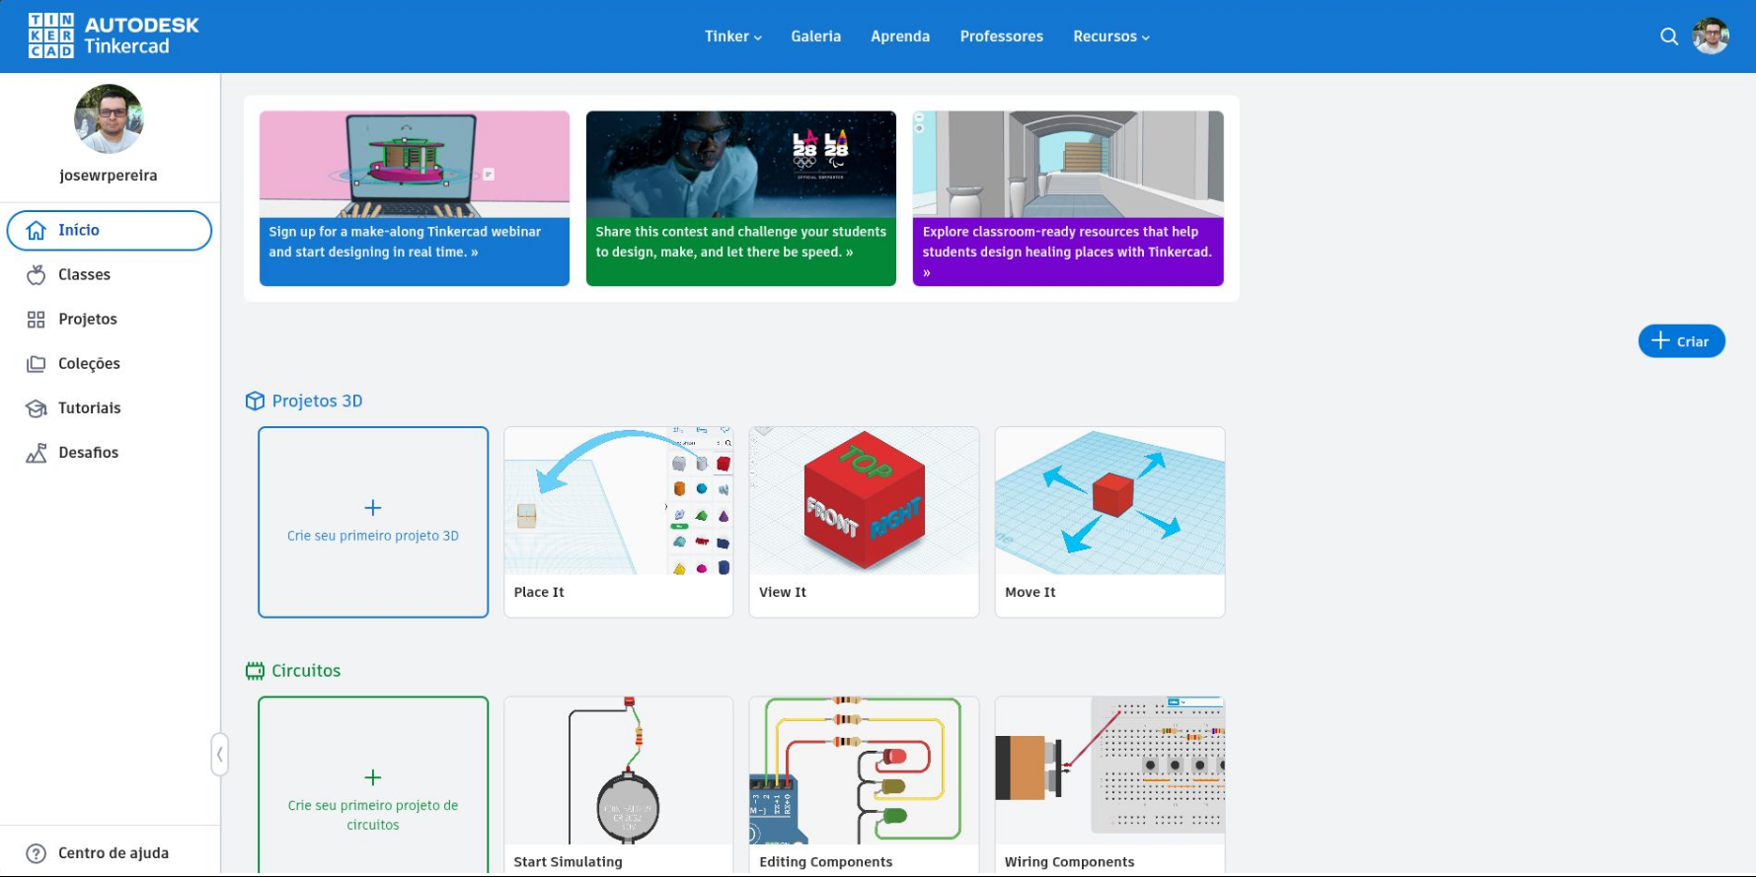The width and height of the screenshot is (1756, 877).
Task: Click the Desafios mountain icon
Action: coord(37,453)
